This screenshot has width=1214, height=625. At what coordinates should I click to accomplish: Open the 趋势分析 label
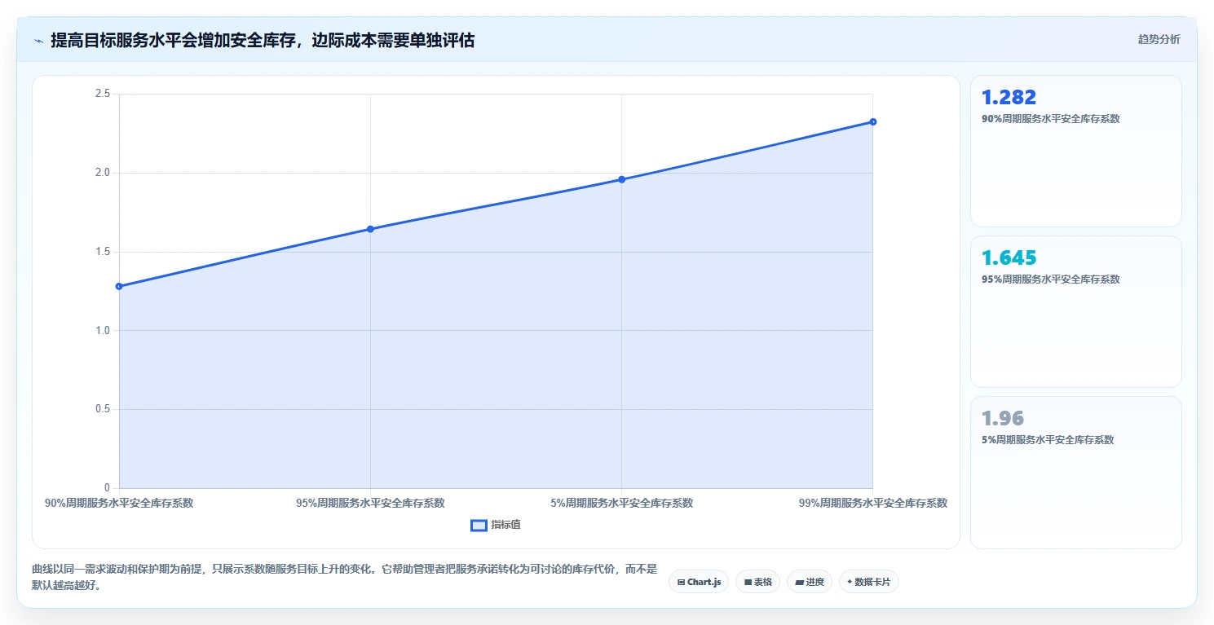tap(1159, 39)
